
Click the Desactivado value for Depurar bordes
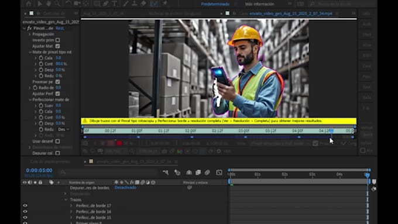[x=125, y=188]
